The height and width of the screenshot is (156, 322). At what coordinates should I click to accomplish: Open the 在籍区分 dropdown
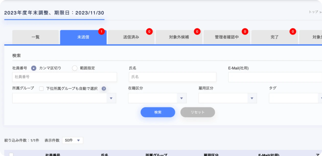point(157,98)
